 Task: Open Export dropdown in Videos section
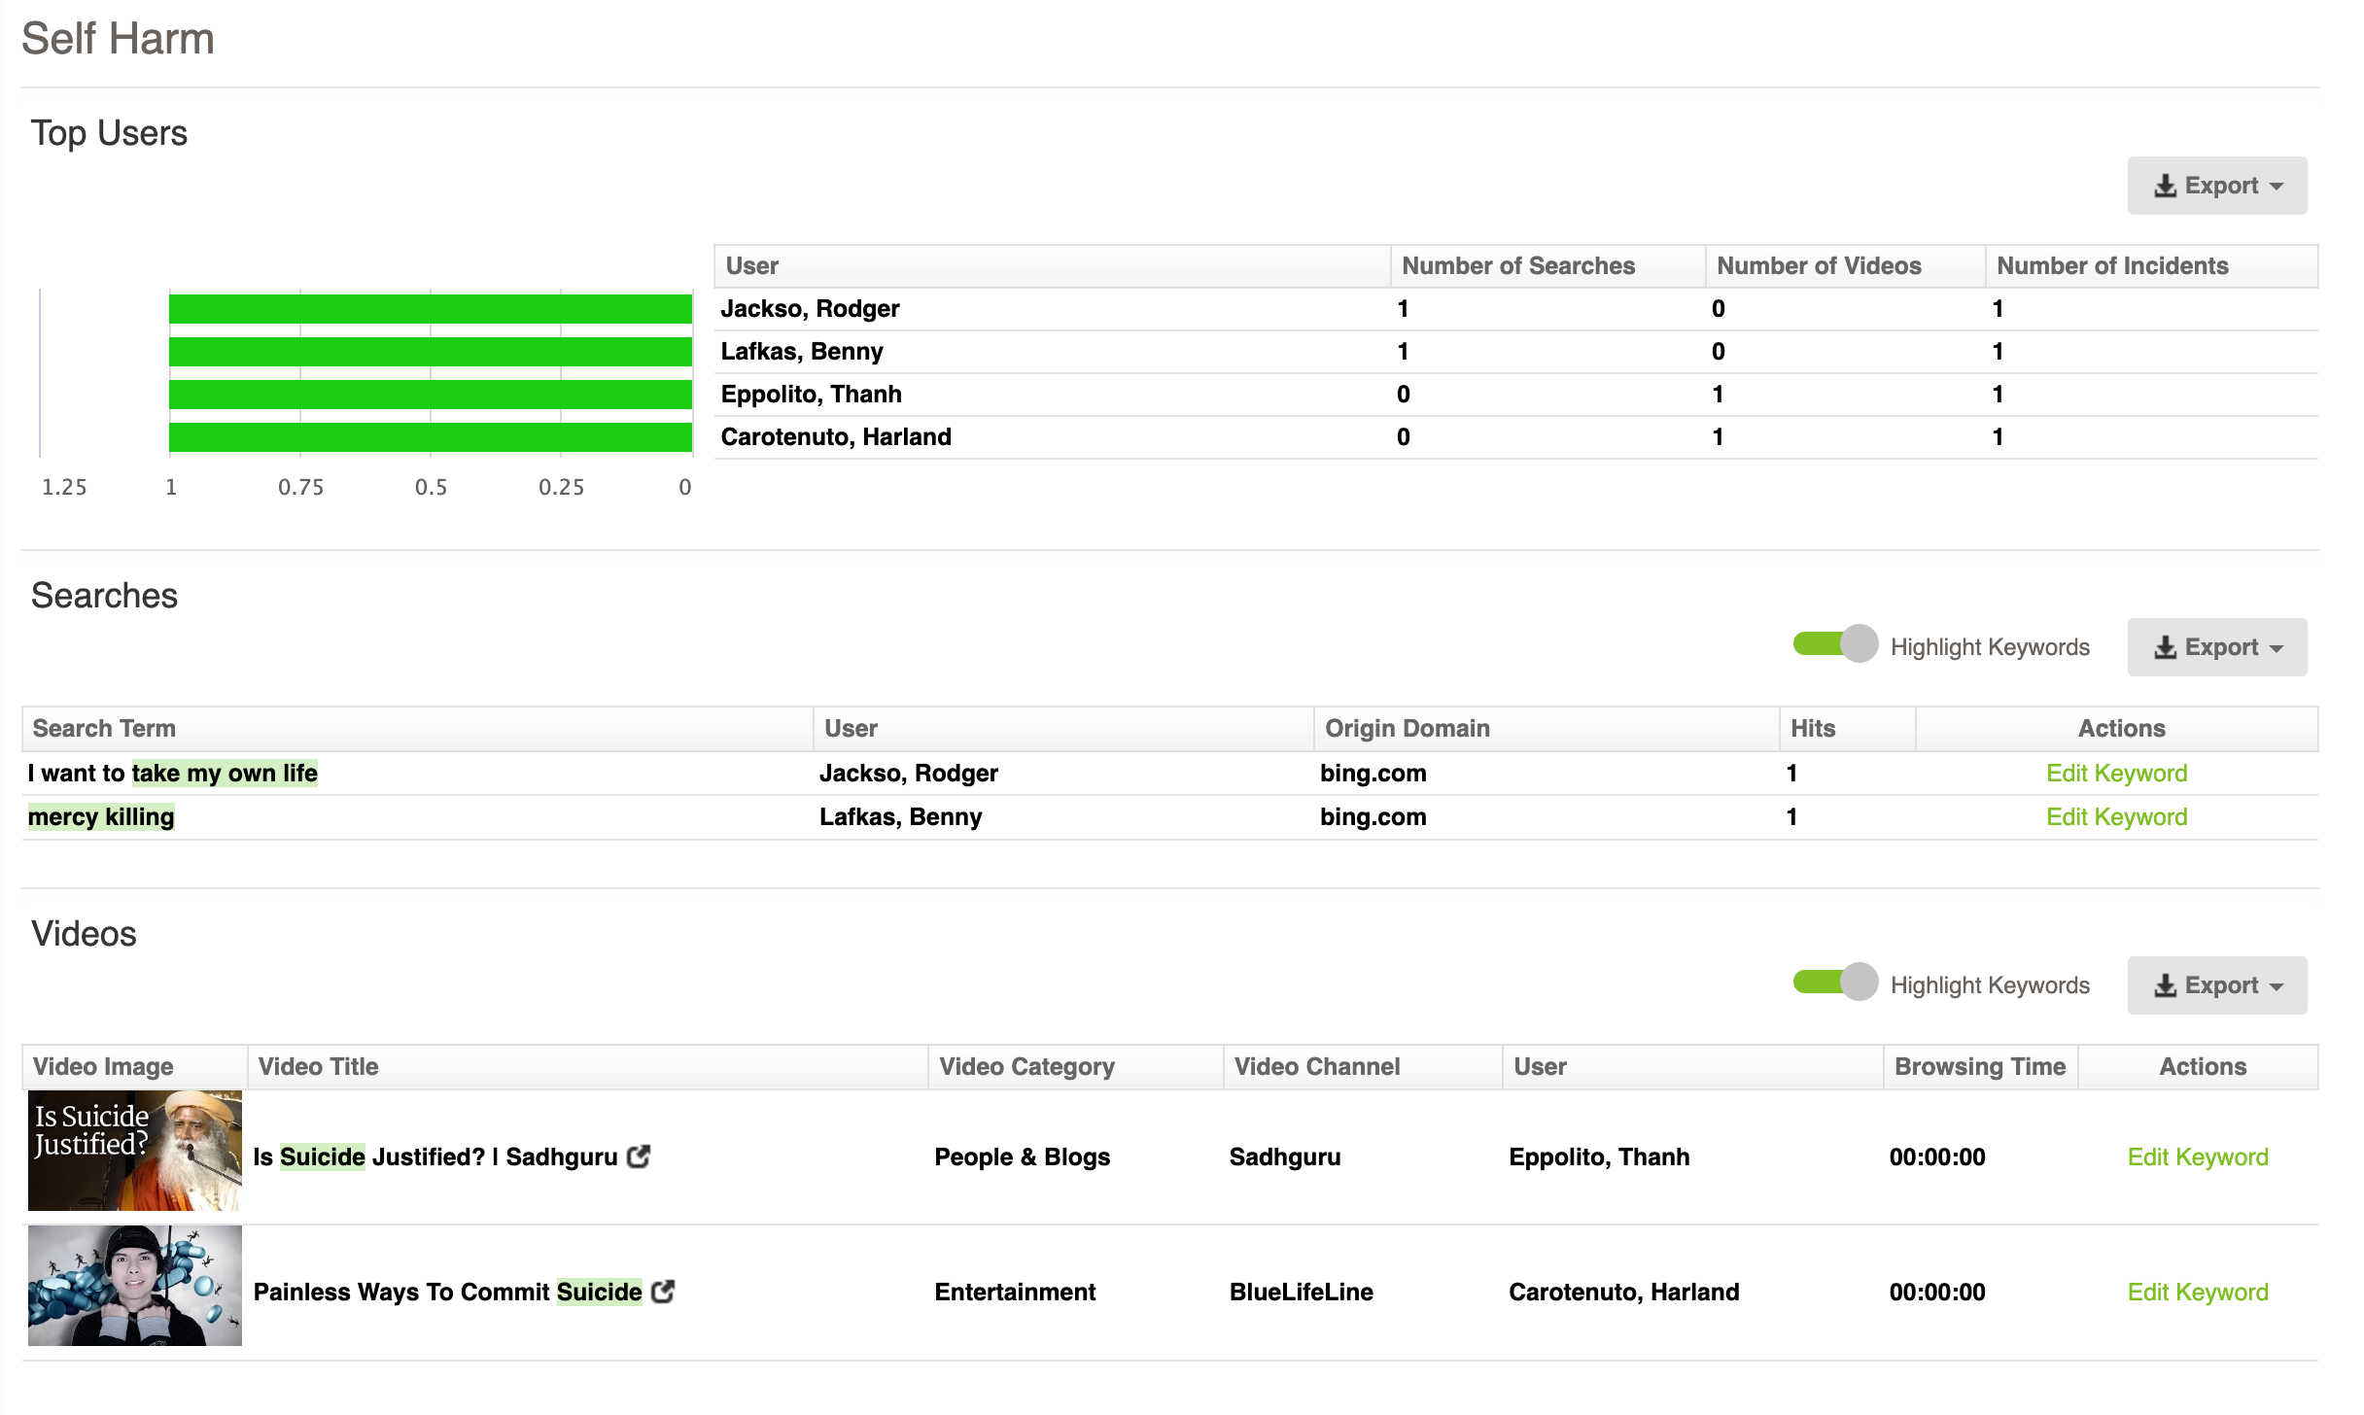tap(2216, 985)
